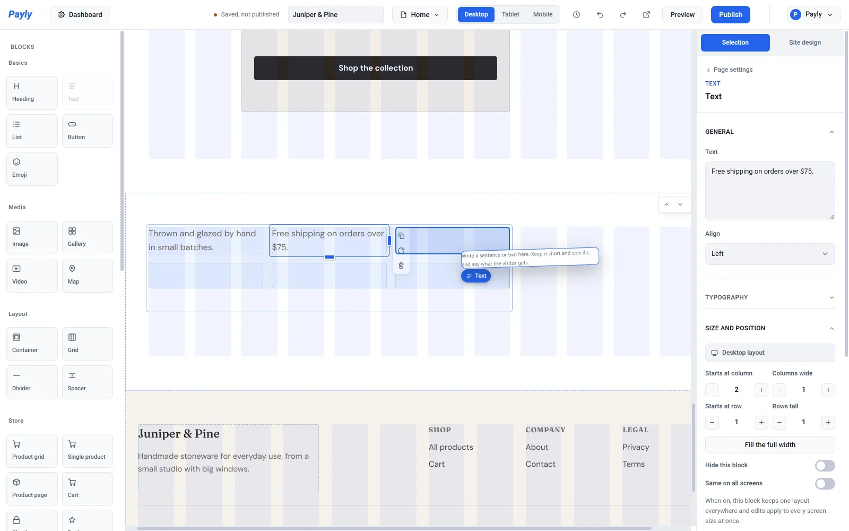The width and height of the screenshot is (849, 531).
Task: Add a Heading block
Action: point(32,93)
